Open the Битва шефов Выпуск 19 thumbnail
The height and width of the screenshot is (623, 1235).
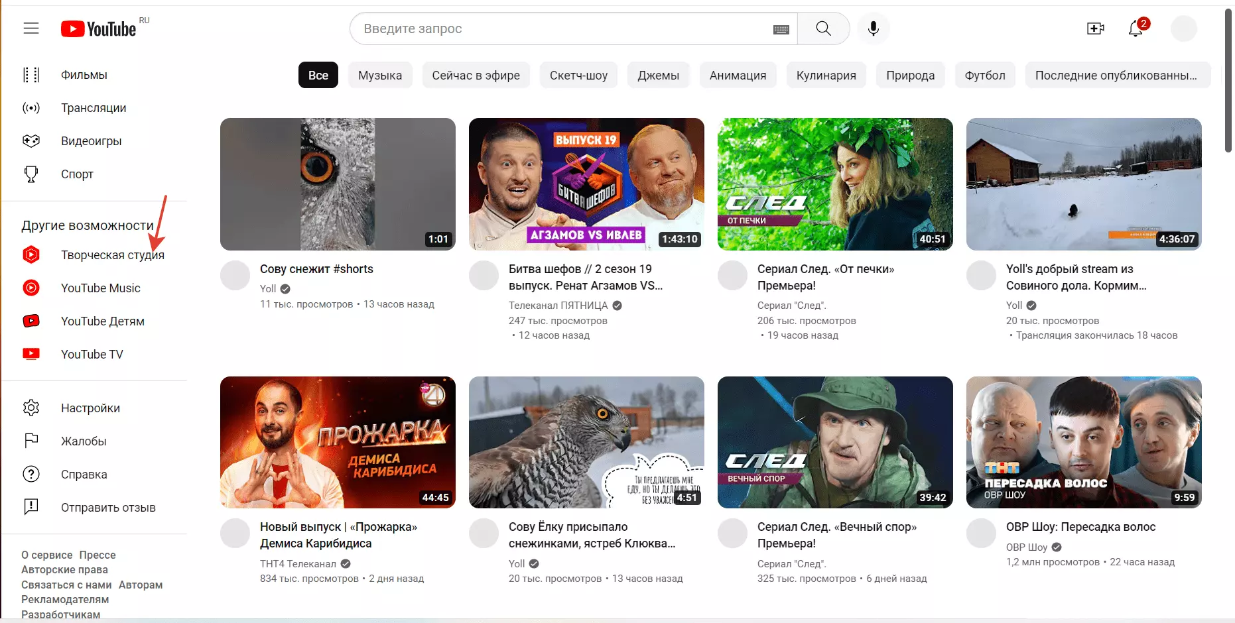(x=586, y=184)
